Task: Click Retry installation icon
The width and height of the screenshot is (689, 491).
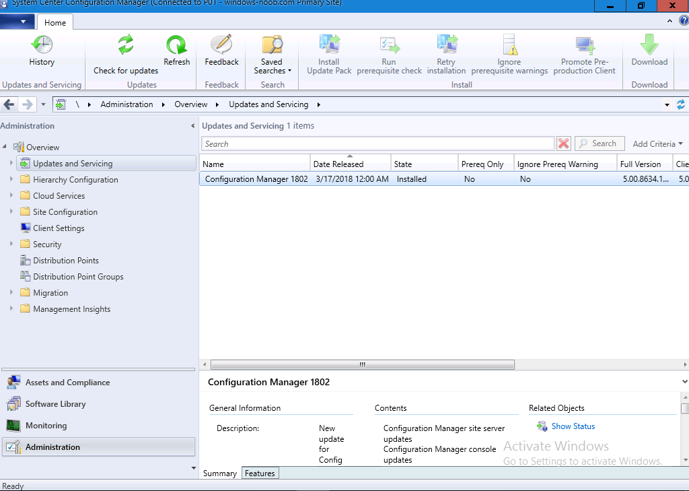Action: (x=447, y=44)
